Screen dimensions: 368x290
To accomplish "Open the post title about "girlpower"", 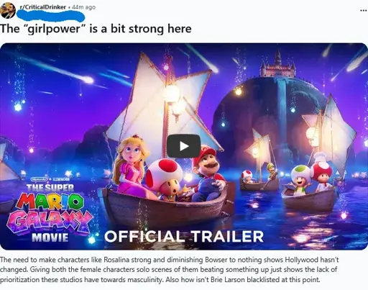I will pos(96,29).
